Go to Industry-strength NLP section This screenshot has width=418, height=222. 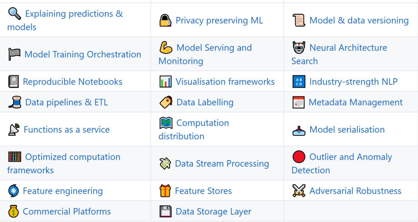[x=353, y=82]
